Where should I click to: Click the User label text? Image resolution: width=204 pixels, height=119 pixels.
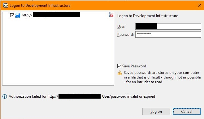[x=121, y=27]
